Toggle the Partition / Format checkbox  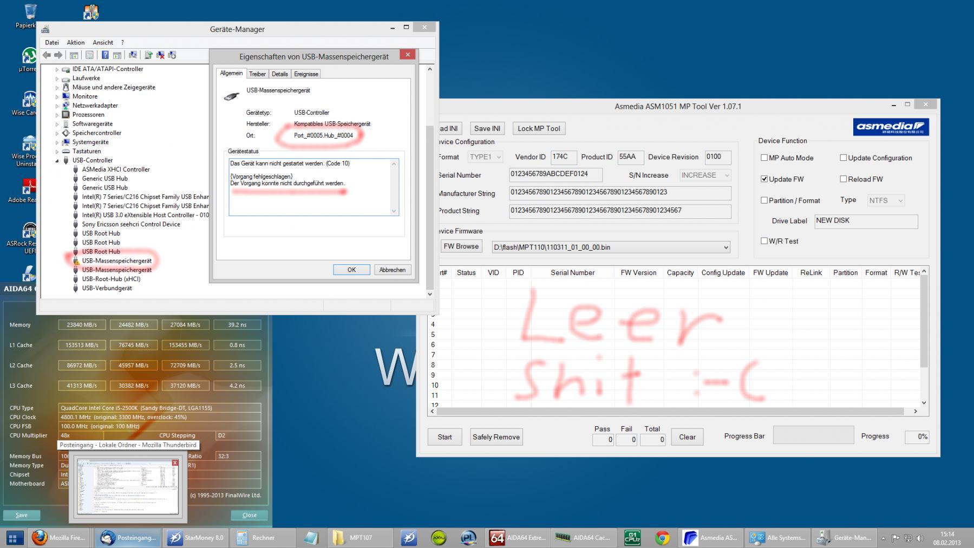tap(764, 200)
